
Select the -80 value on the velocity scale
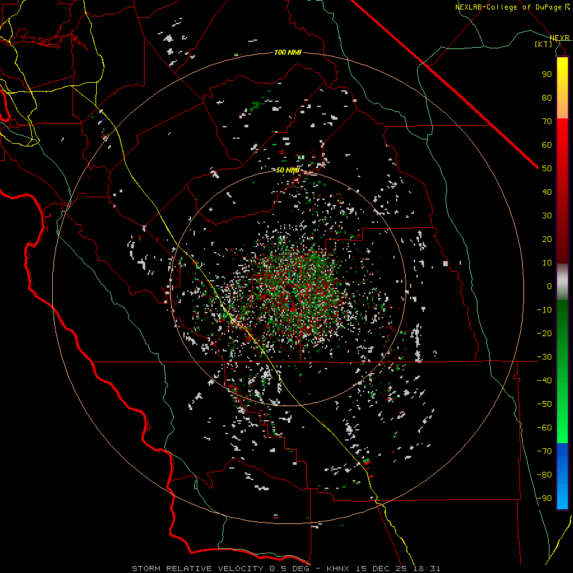[544, 475]
